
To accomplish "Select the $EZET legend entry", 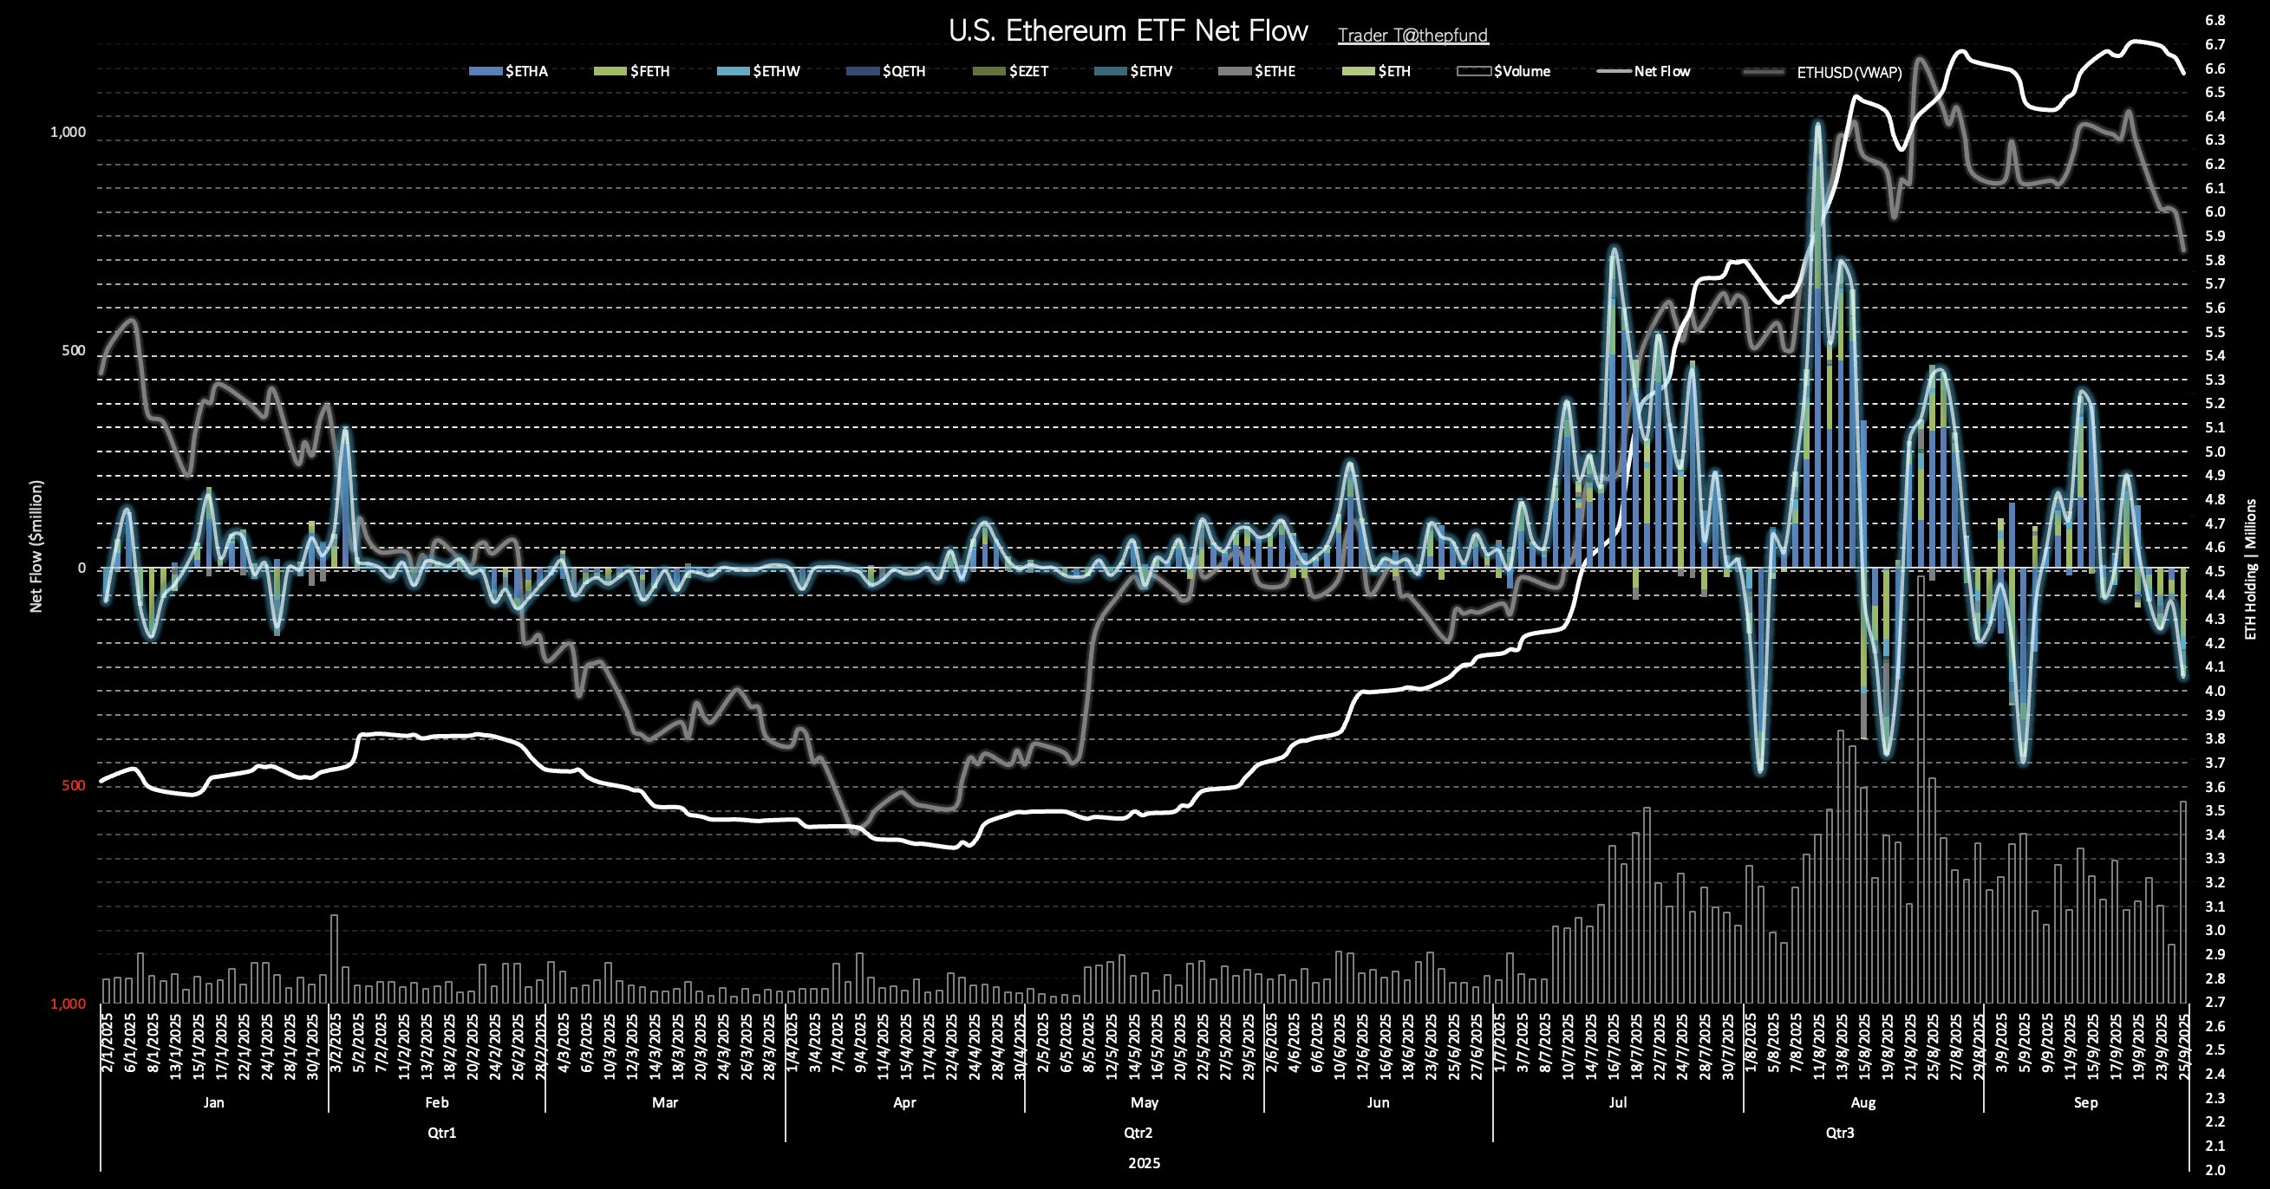I will (1027, 71).
